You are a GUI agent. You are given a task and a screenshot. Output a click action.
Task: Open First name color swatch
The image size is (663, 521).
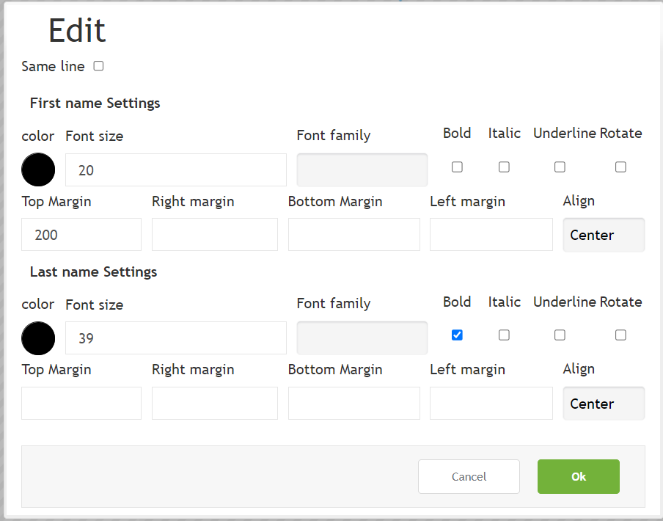pos(38,170)
